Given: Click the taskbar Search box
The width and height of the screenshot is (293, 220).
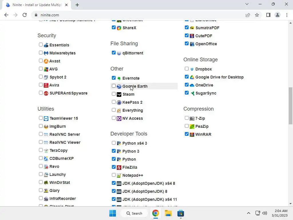Looking at the screenshot, I should click(x=134, y=213).
